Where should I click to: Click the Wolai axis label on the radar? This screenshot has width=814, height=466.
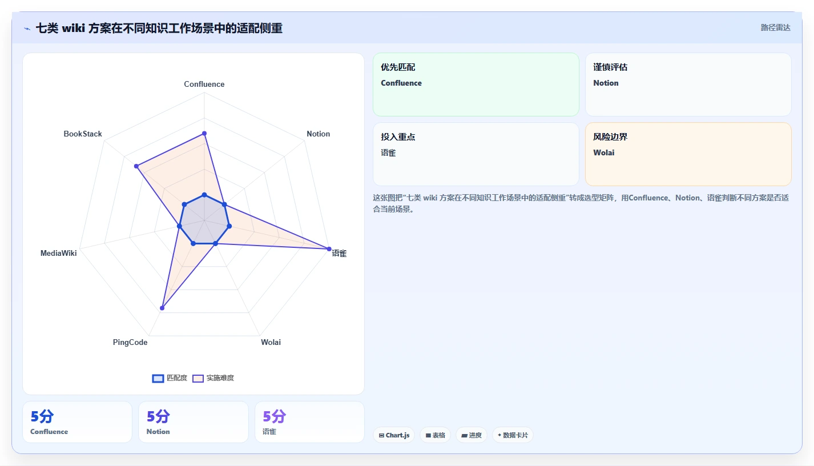coord(271,342)
